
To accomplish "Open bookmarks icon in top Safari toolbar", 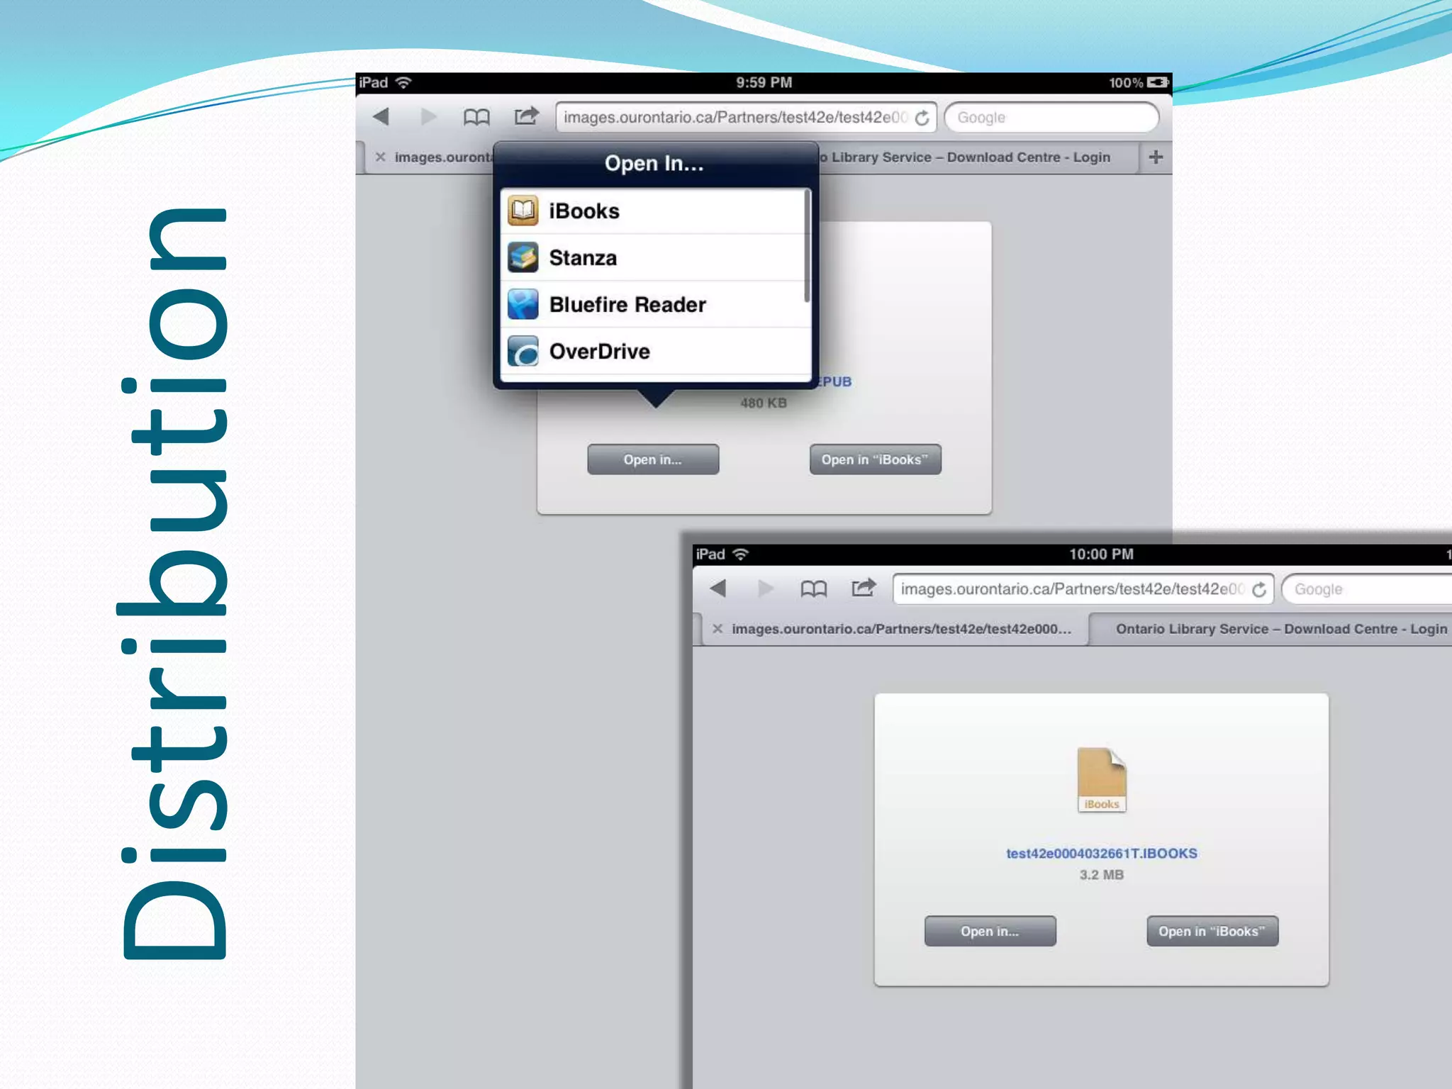I will tap(476, 117).
